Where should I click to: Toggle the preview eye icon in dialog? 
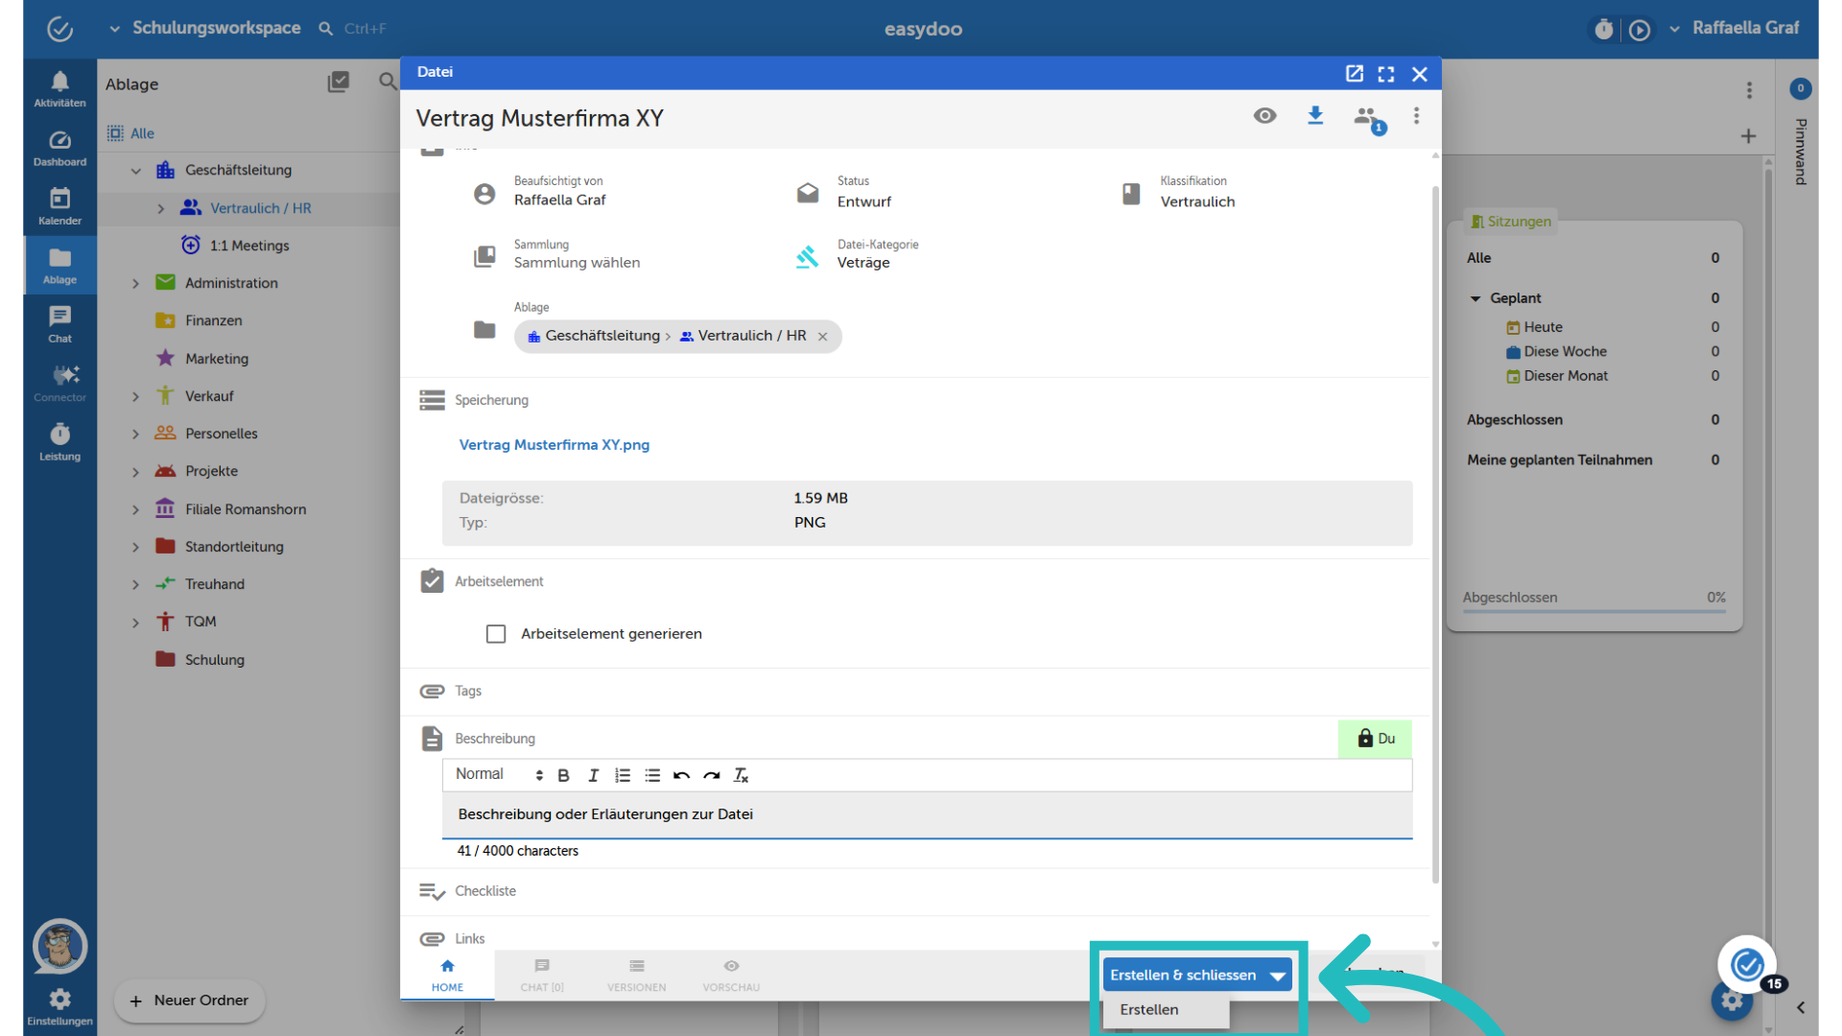click(x=1264, y=116)
